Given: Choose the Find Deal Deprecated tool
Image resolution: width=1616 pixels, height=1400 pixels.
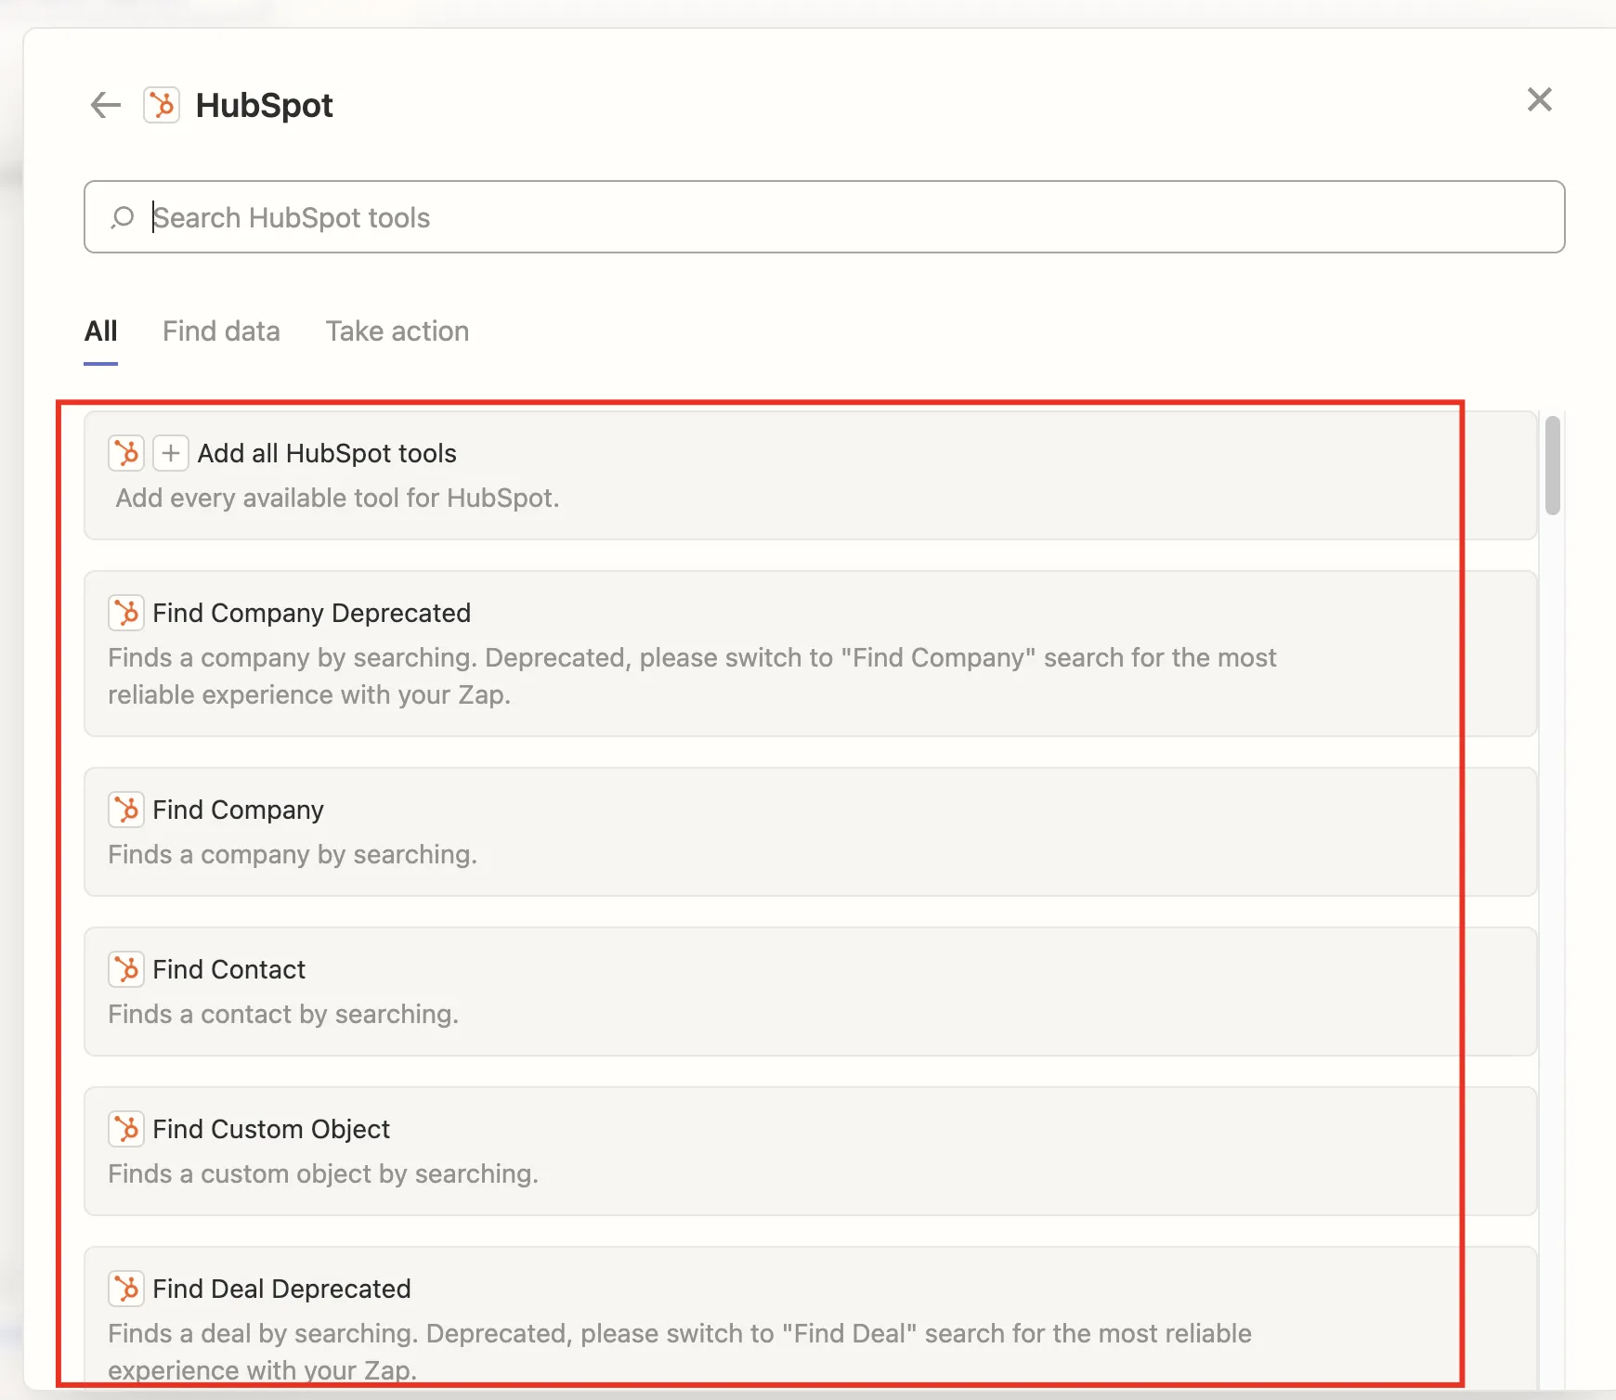Looking at the screenshot, I should point(811,1318).
